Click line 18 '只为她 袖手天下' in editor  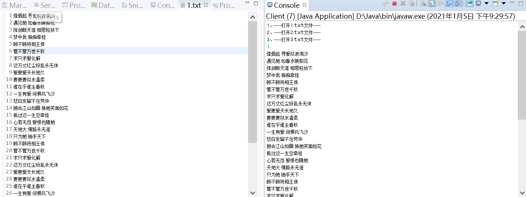point(30,136)
